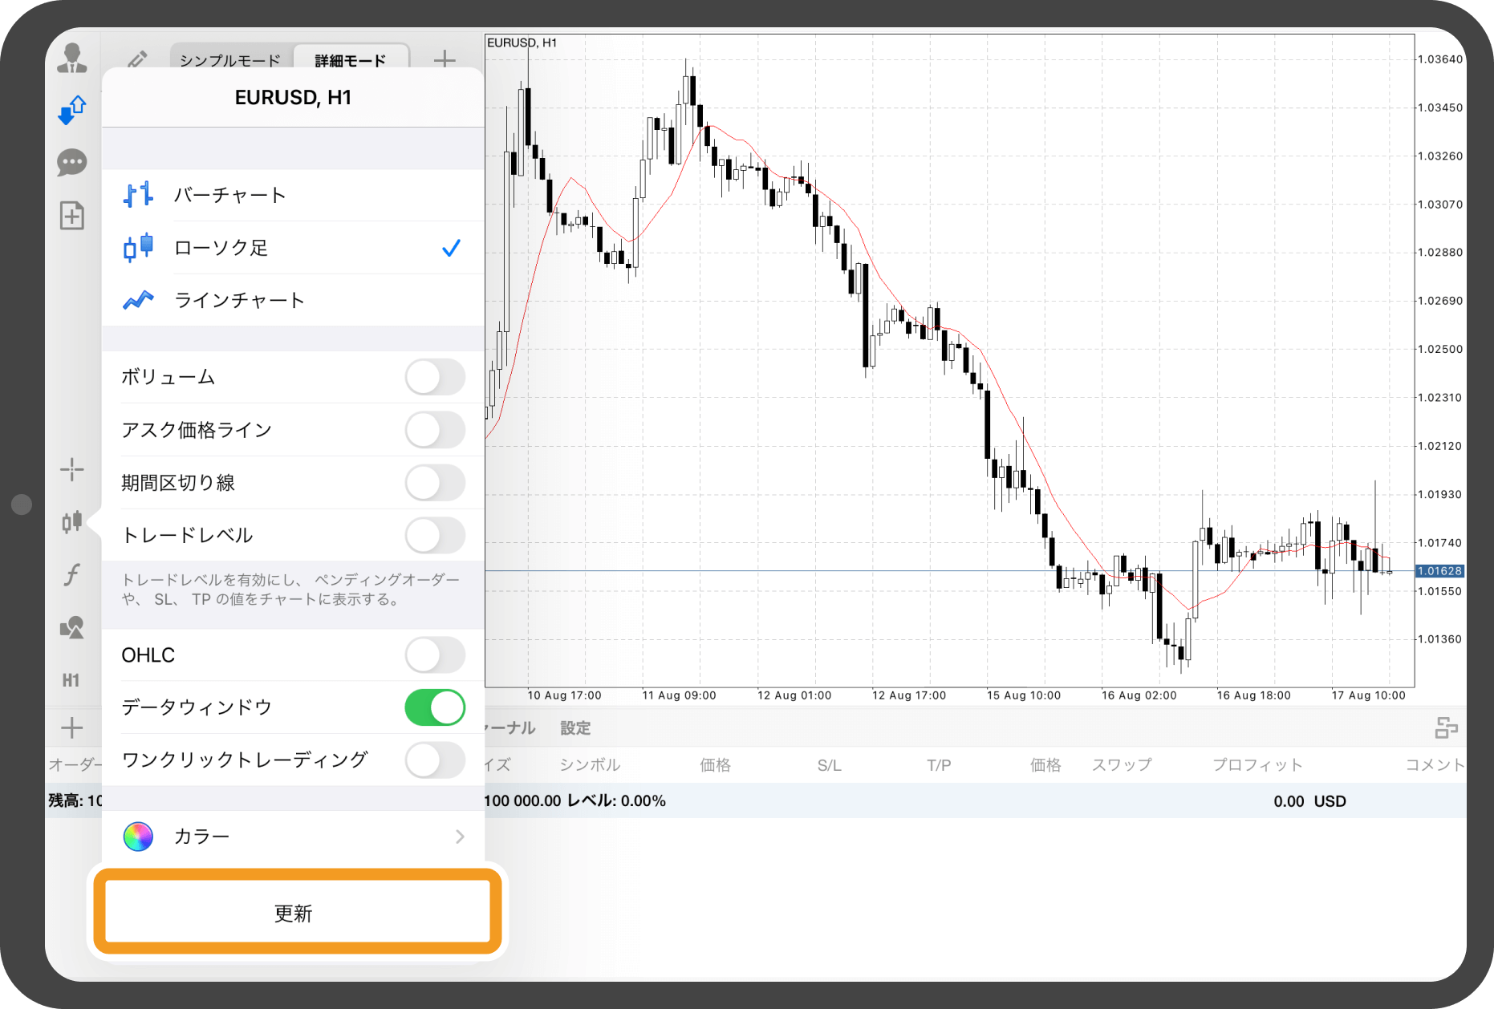Click the レベル: 0.00% margin level text

pyautogui.click(x=616, y=801)
